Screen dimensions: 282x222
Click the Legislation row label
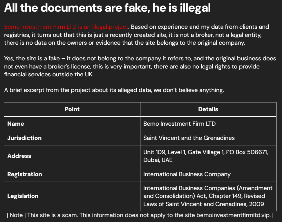[23, 196]
